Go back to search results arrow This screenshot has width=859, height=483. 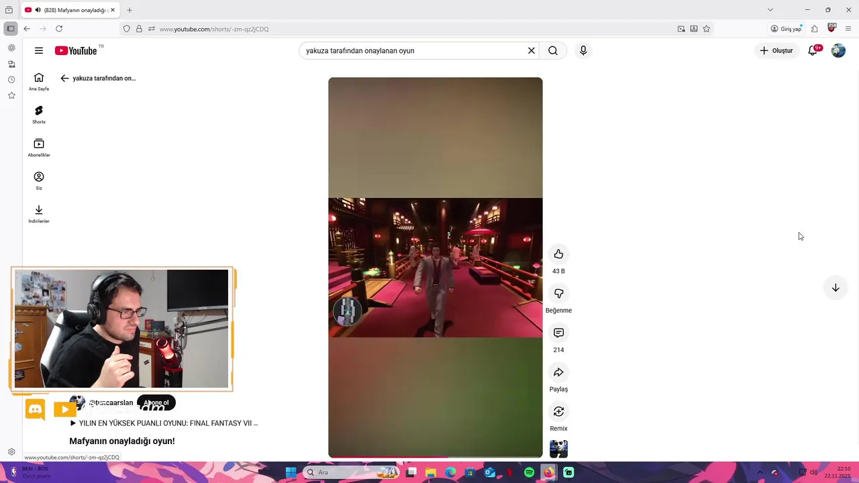tap(64, 78)
